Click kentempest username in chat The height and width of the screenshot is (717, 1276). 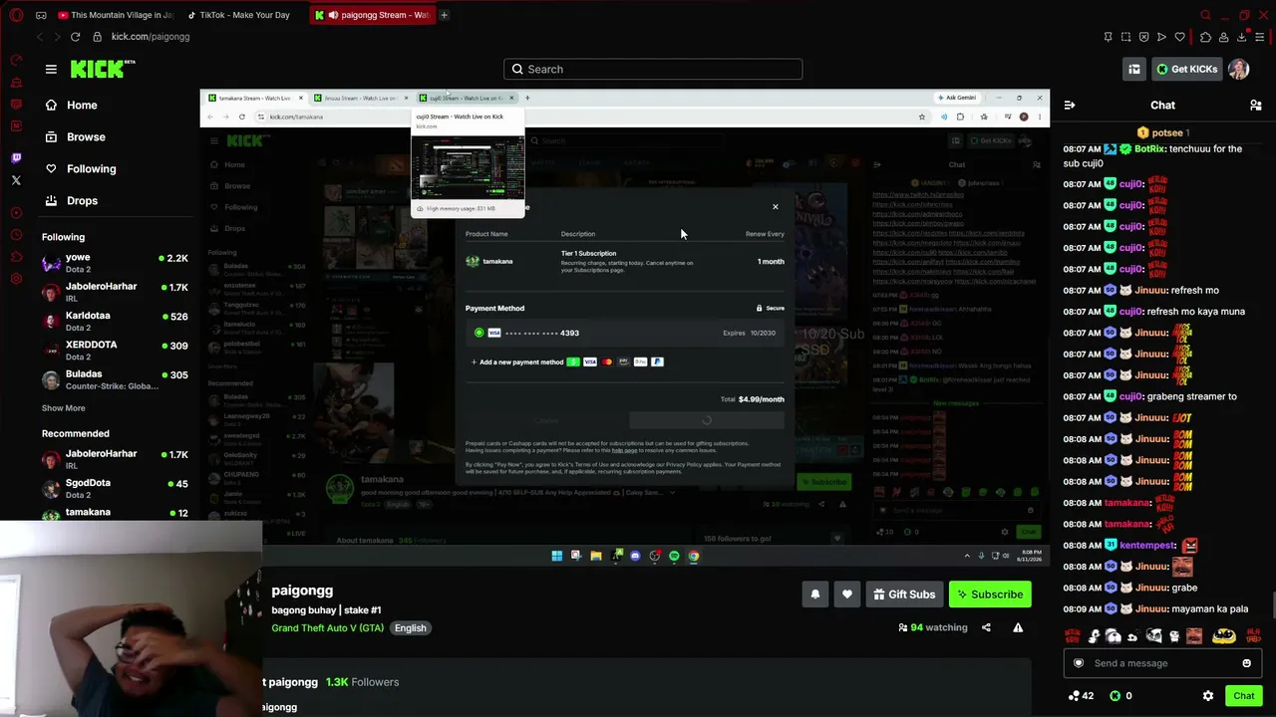(1146, 546)
